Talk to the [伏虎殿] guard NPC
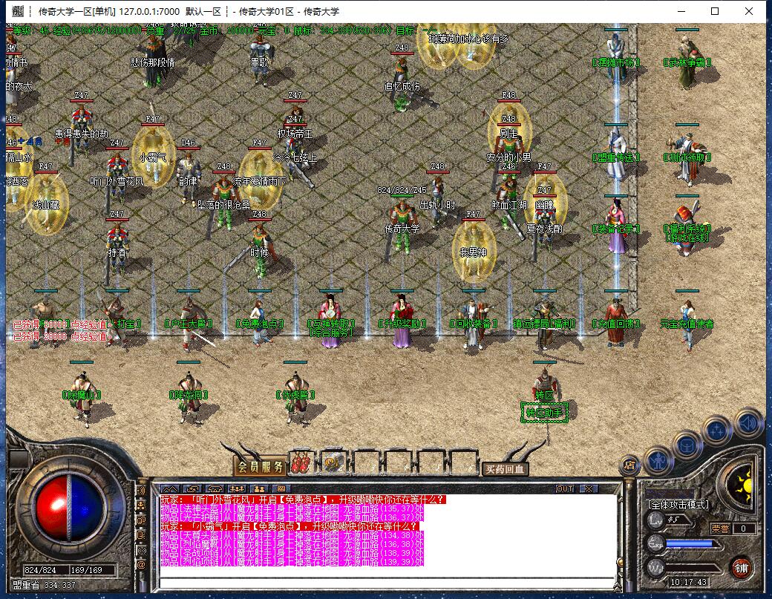 click(x=295, y=396)
